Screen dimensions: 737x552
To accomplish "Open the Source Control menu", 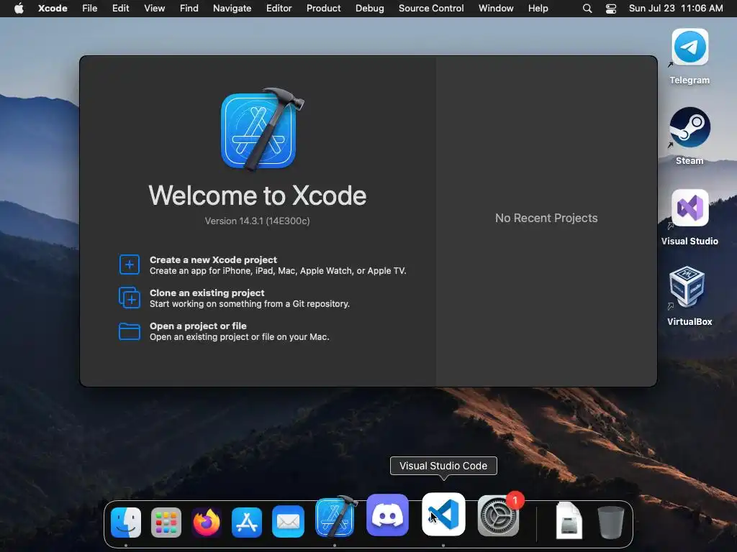I will [x=431, y=8].
